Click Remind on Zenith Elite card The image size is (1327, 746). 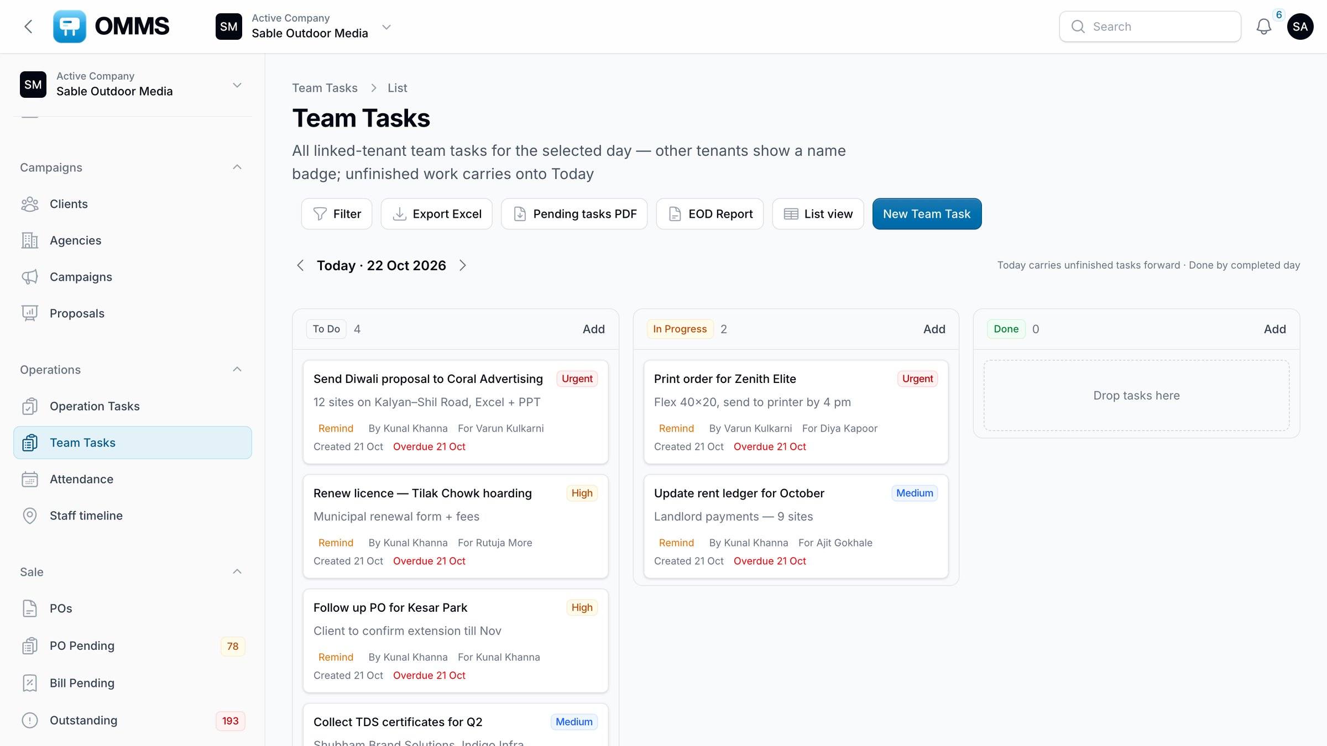click(676, 428)
